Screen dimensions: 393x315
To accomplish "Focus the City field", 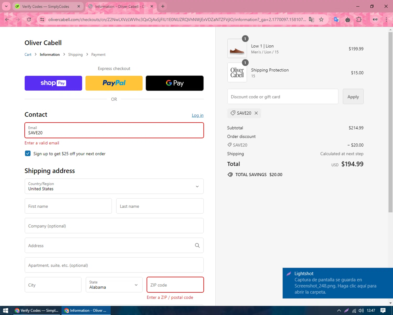I will point(53,285).
